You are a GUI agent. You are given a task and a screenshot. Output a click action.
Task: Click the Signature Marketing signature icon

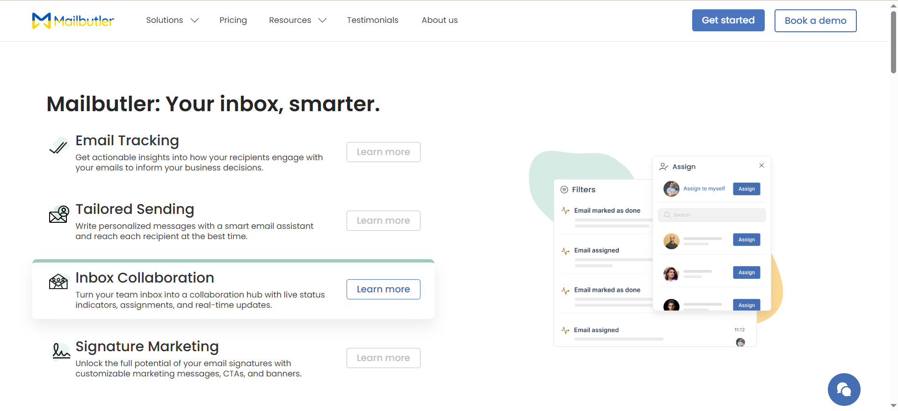[x=61, y=351]
